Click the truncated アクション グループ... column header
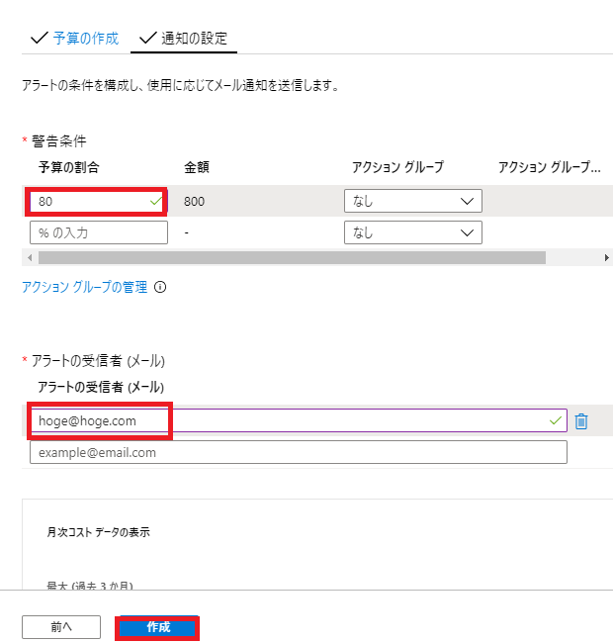 (x=550, y=167)
